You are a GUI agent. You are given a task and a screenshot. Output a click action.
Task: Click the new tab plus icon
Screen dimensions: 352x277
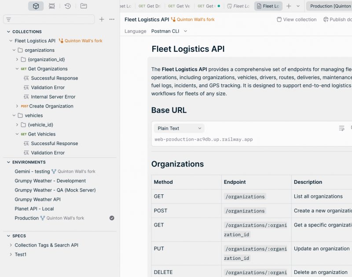pos(289,6)
